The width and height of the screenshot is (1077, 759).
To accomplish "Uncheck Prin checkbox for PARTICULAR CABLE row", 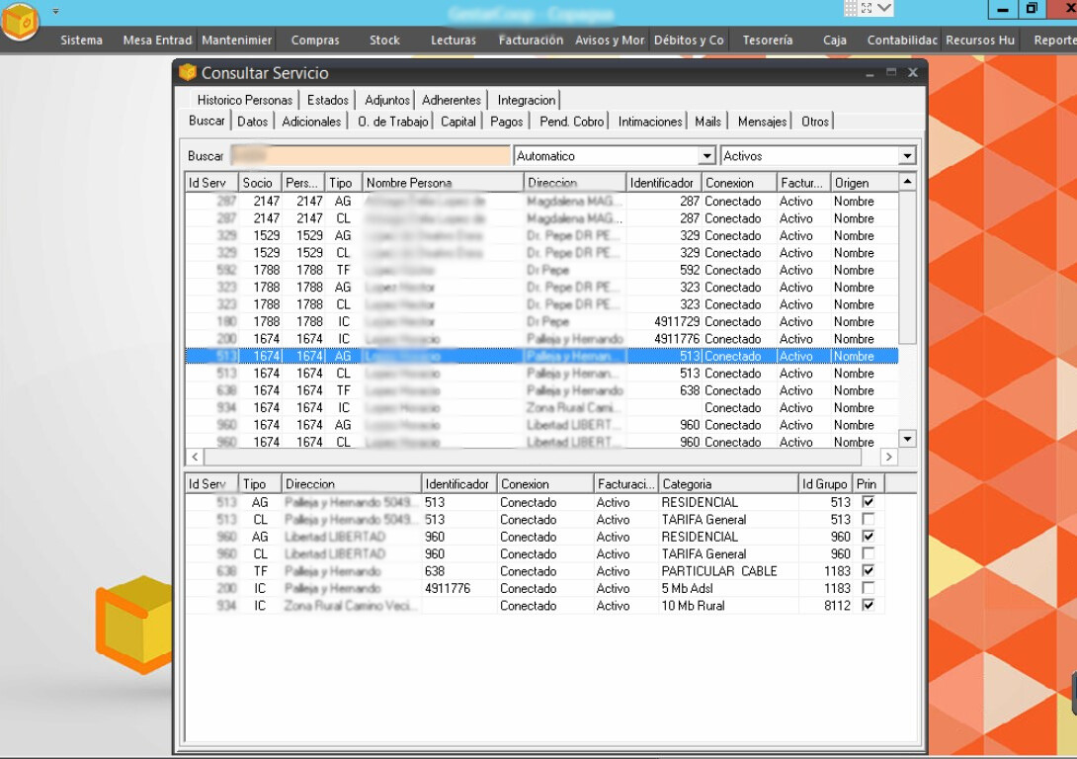I will (x=868, y=571).
